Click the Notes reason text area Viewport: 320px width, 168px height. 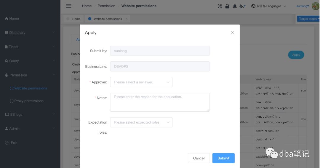click(160, 102)
